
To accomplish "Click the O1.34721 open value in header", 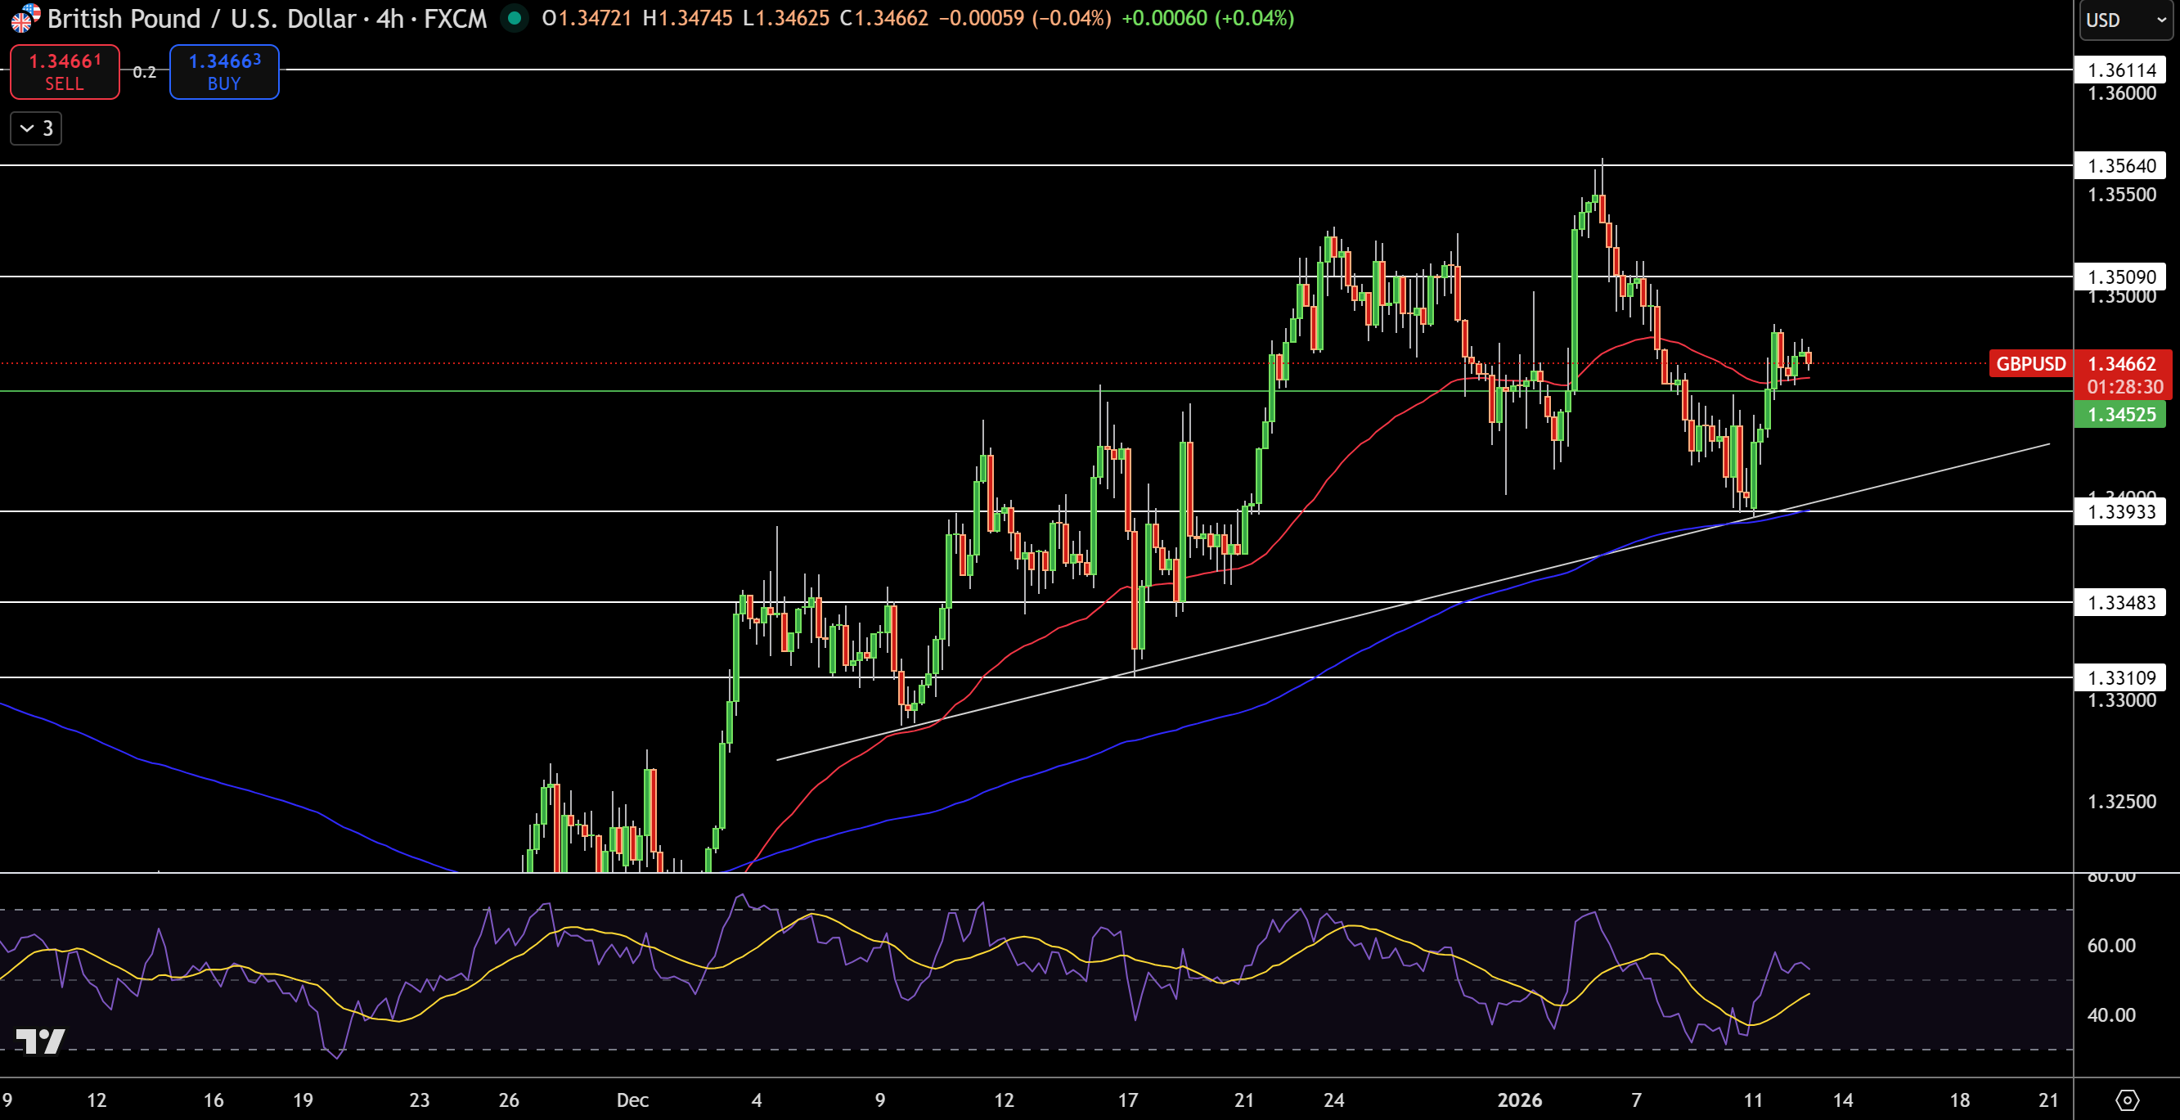I will click(587, 18).
